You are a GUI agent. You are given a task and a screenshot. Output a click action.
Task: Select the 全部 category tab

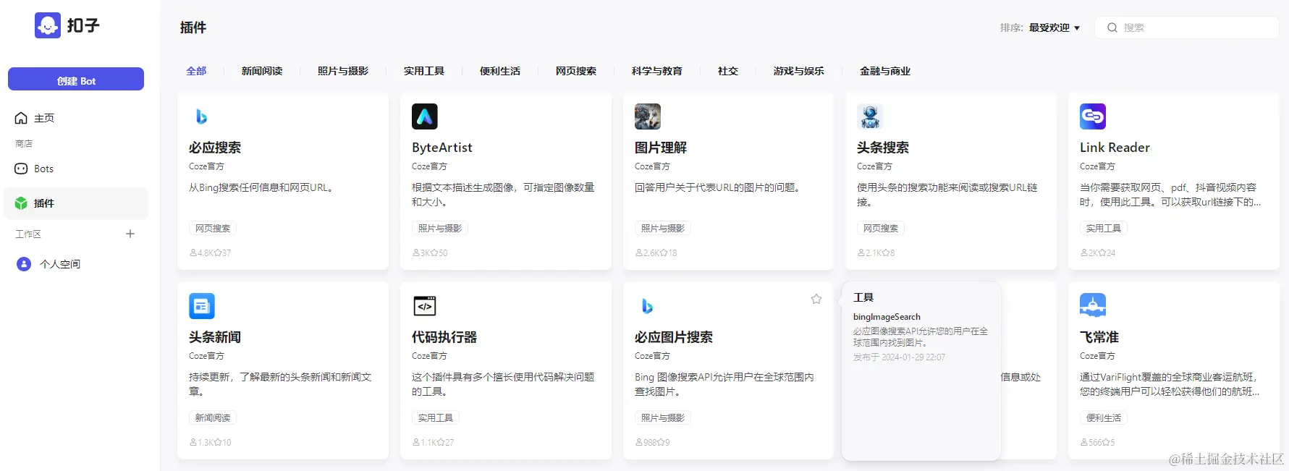[196, 71]
